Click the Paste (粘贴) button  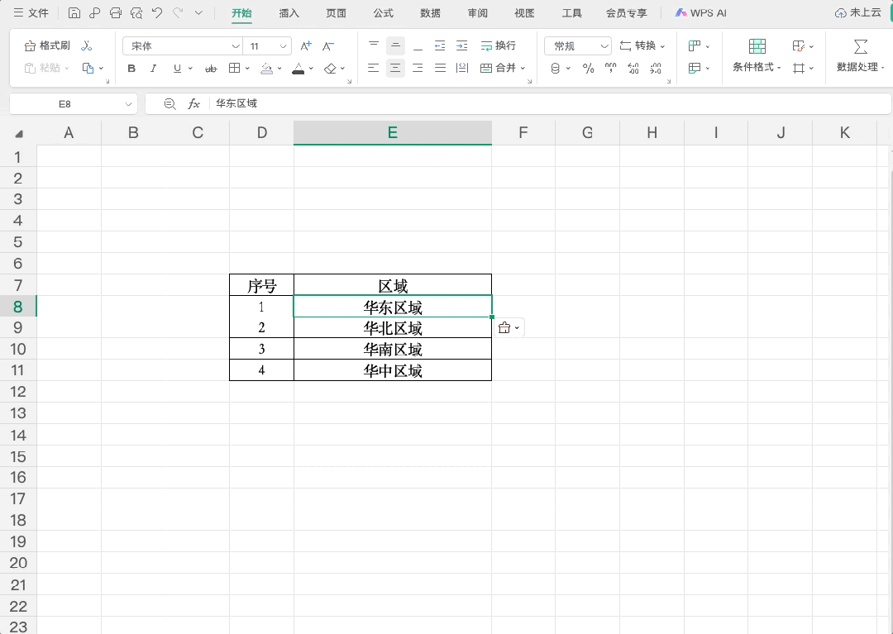pos(46,69)
